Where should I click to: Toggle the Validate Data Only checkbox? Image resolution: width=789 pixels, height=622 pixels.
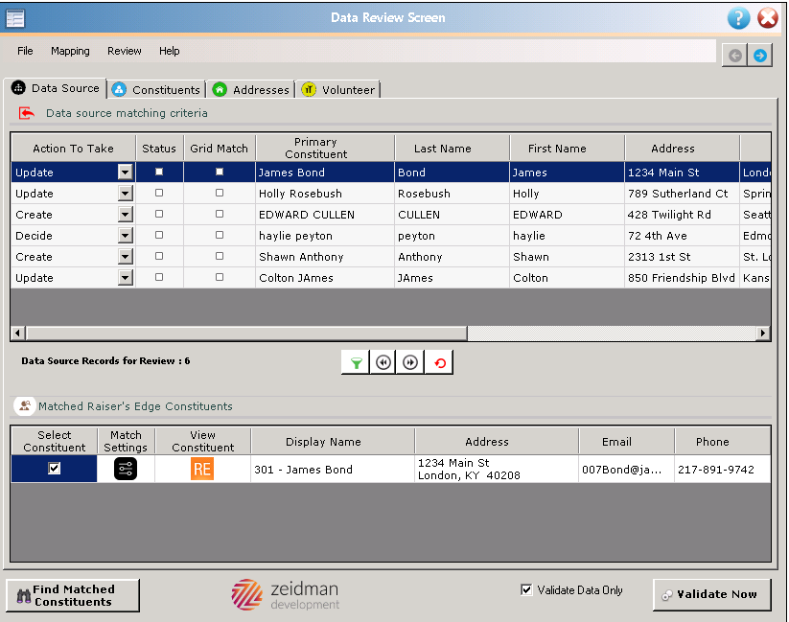[526, 589]
